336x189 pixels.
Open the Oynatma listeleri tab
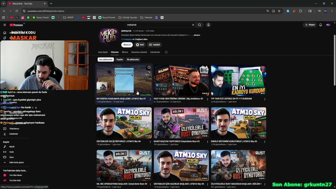(x=139, y=52)
